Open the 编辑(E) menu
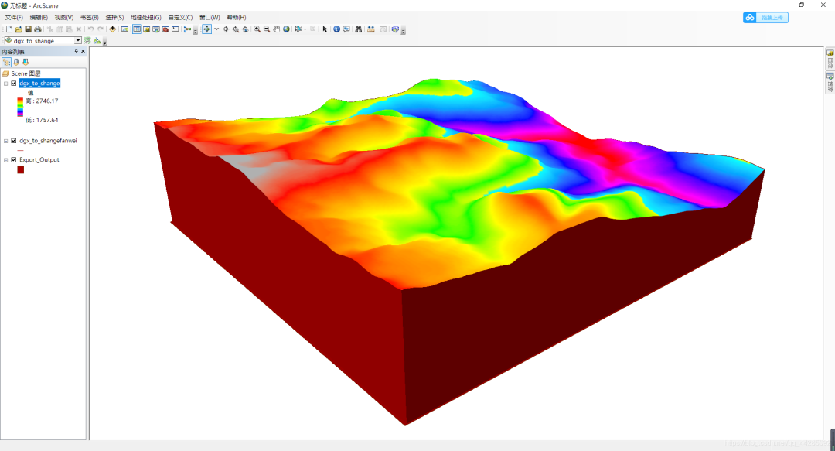Viewport: 835px width, 451px height. 39,18
